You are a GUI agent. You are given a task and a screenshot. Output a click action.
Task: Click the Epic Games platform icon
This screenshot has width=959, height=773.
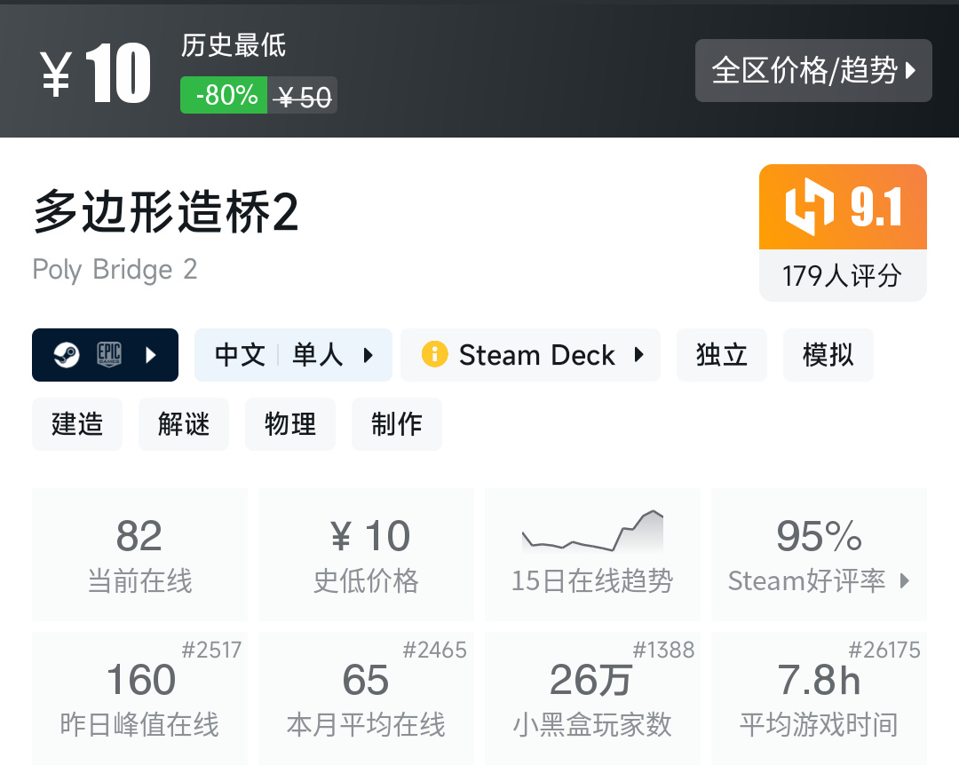tap(108, 355)
